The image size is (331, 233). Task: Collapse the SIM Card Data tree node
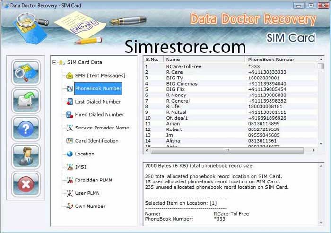54,62
